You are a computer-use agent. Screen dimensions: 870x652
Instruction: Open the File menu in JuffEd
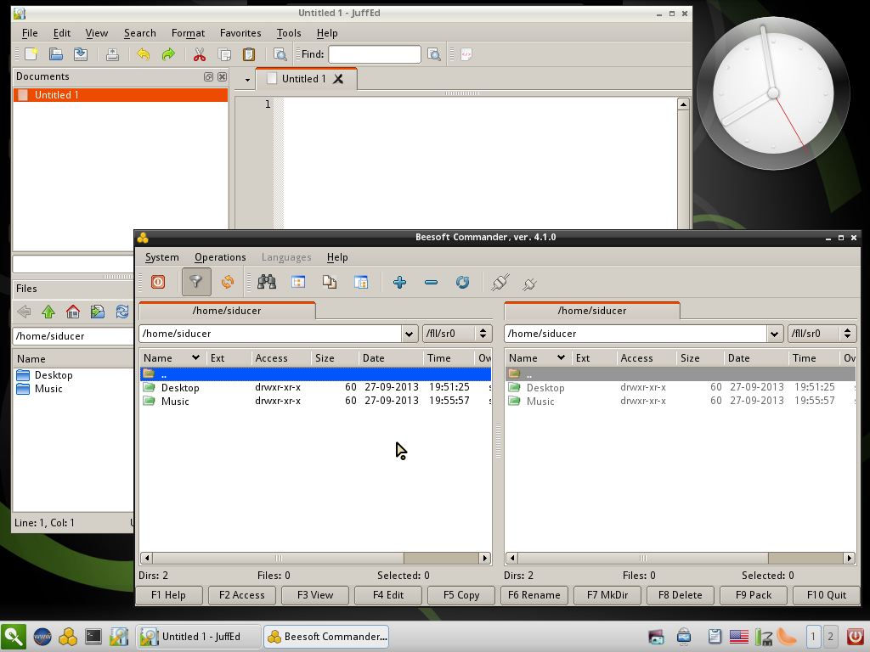click(30, 33)
